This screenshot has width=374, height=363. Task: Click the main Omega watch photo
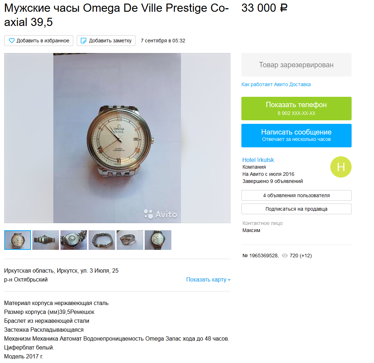(117, 138)
